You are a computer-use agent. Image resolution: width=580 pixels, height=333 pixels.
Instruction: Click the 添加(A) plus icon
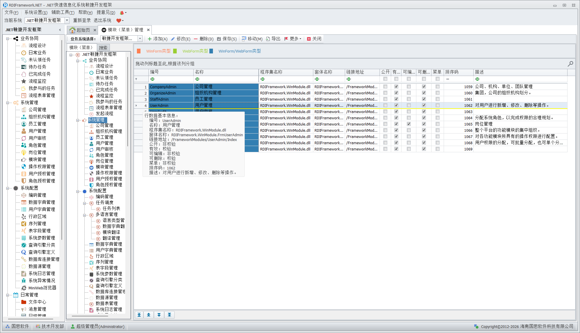150,39
